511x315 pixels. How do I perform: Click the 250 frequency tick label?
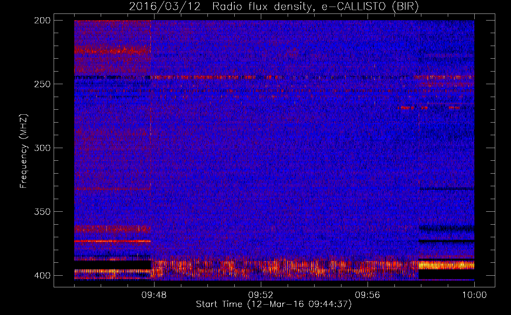coord(42,84)
